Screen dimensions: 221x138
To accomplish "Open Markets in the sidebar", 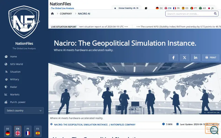I will [15, 94].
